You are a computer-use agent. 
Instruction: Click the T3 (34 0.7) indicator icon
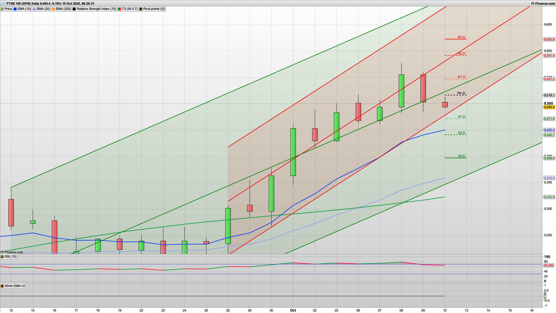[119, 9]
